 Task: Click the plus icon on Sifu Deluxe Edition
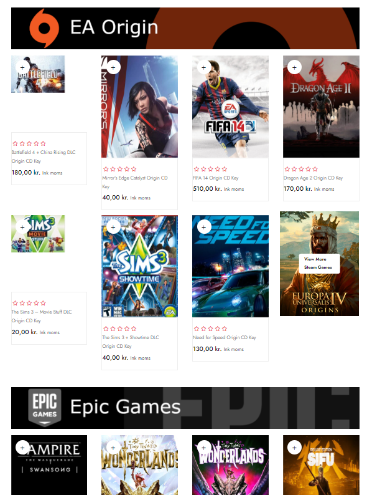(x=295, y=448)
